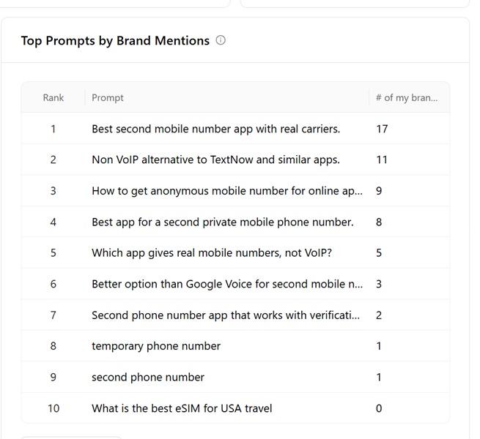Click the truncated '# of my bran...' header
Screen dimensions: 480x439
[406, 98]
